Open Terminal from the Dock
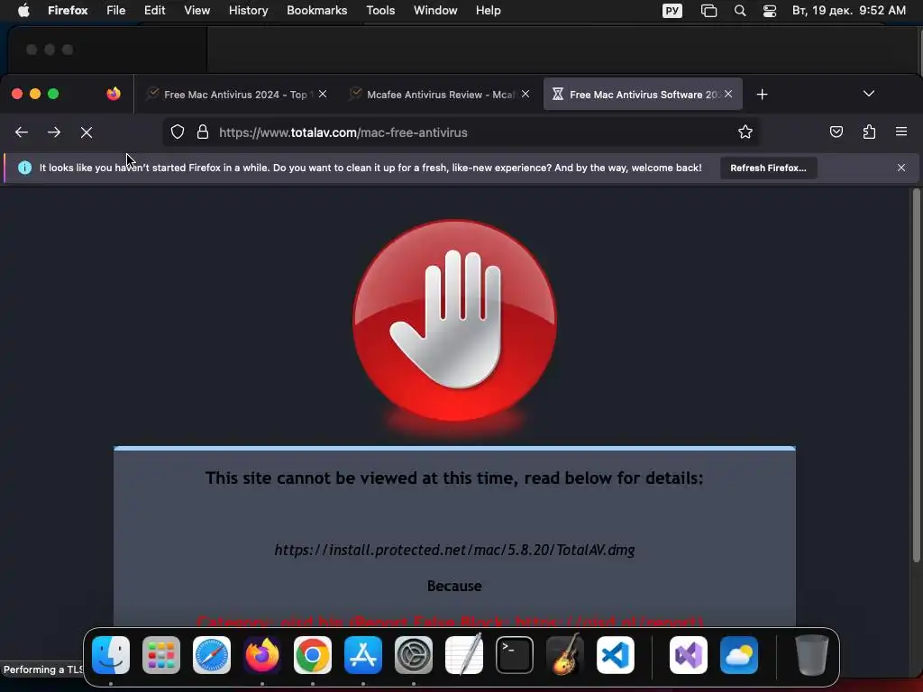The height and width of the screenshot is (692, 923). coord(515,655)
